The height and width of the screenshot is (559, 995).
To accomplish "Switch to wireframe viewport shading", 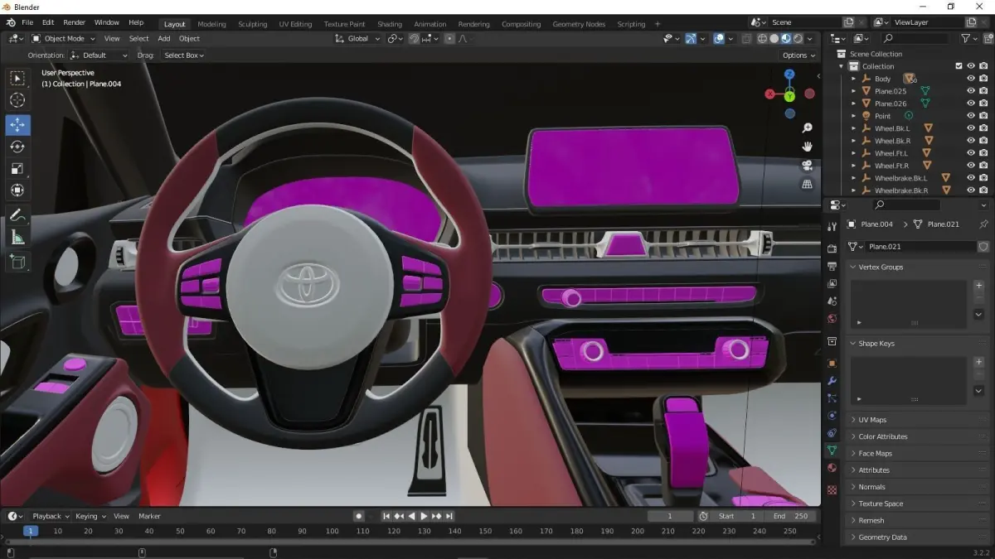I will [x=762, y=39].
